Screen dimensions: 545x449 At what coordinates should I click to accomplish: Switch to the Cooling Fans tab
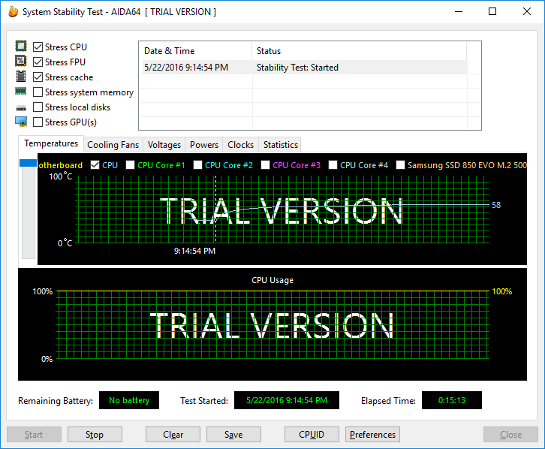[x=113, y=145]
